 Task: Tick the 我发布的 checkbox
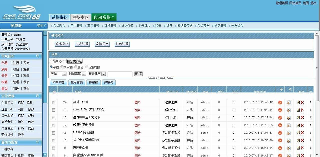tap(86, 67)
